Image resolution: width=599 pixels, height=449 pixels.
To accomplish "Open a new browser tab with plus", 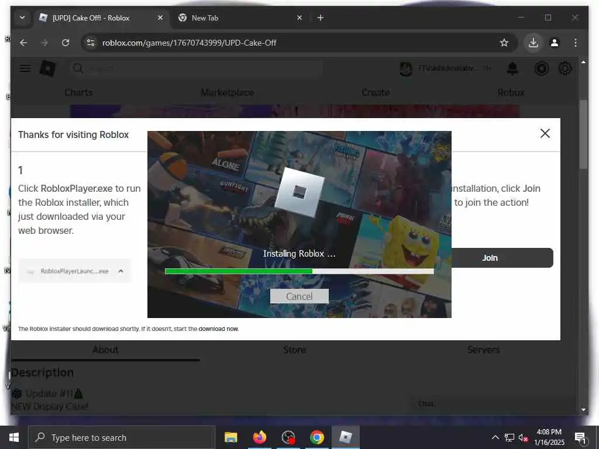I will (320, 18).
